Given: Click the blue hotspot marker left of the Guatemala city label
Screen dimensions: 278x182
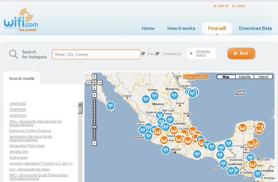Looking at the screenshot, I should (x=223, y=164).
